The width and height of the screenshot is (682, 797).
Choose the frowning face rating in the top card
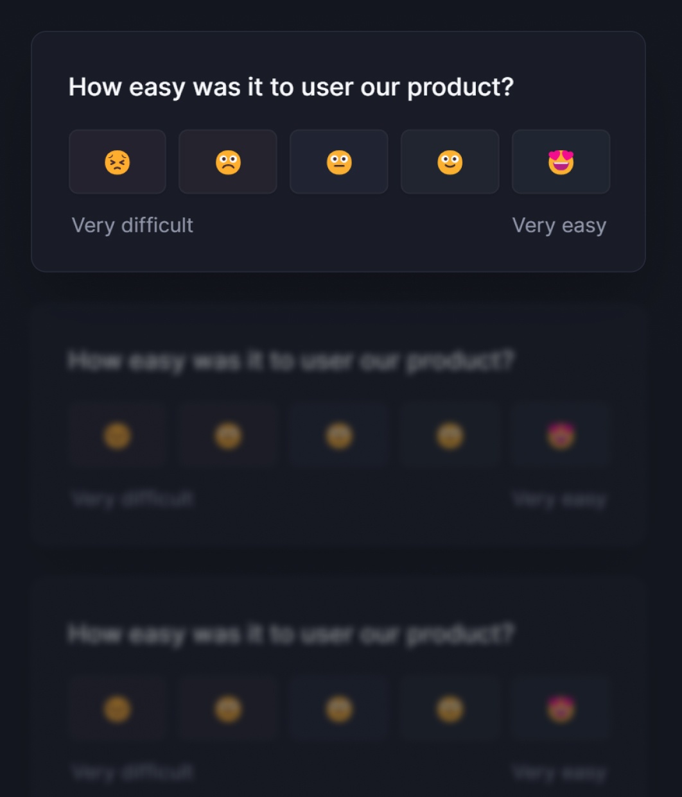228,162
